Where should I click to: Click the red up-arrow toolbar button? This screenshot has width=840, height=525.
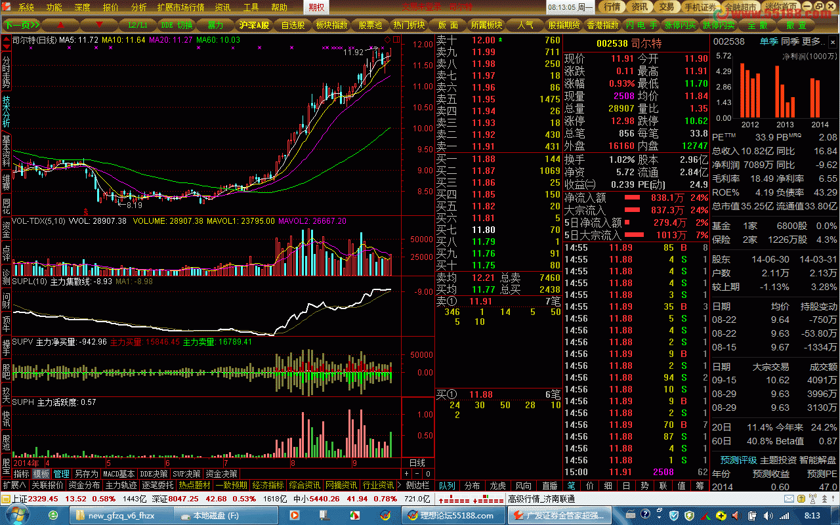pos(60,25)
